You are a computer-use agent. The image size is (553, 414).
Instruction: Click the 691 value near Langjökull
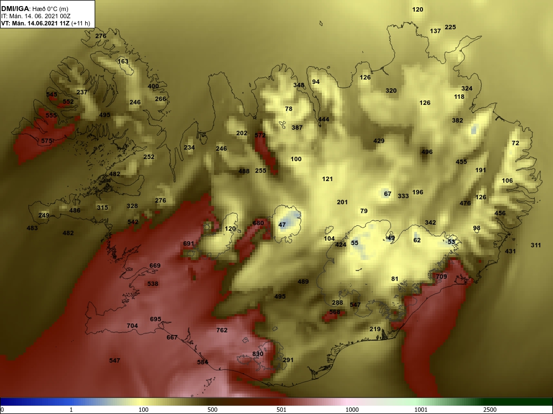pos(189,243)
